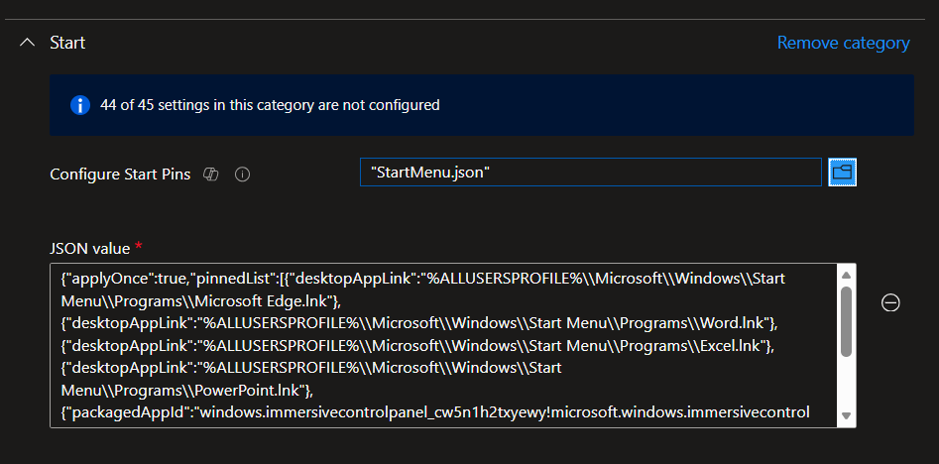939x464 pixels.
Task: Click the blue info icon in banner
Action: (80, 104)
